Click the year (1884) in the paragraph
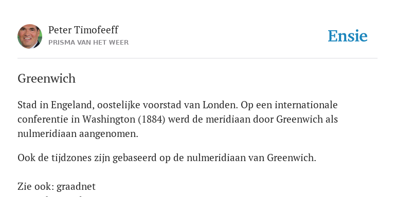 [x=152, y=120]
